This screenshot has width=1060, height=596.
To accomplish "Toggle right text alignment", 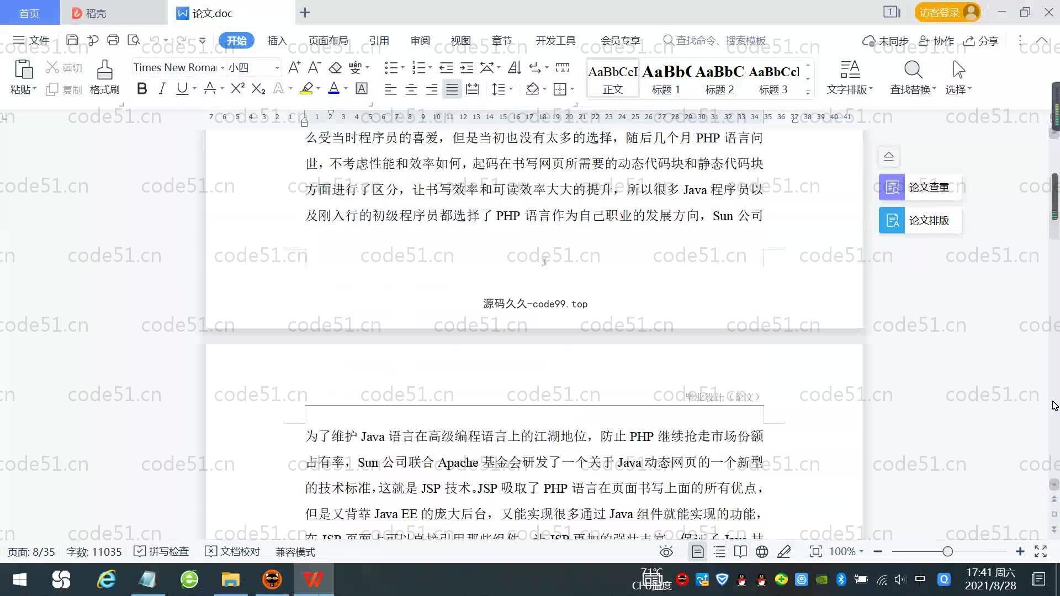I will click(x=431, y=89).
